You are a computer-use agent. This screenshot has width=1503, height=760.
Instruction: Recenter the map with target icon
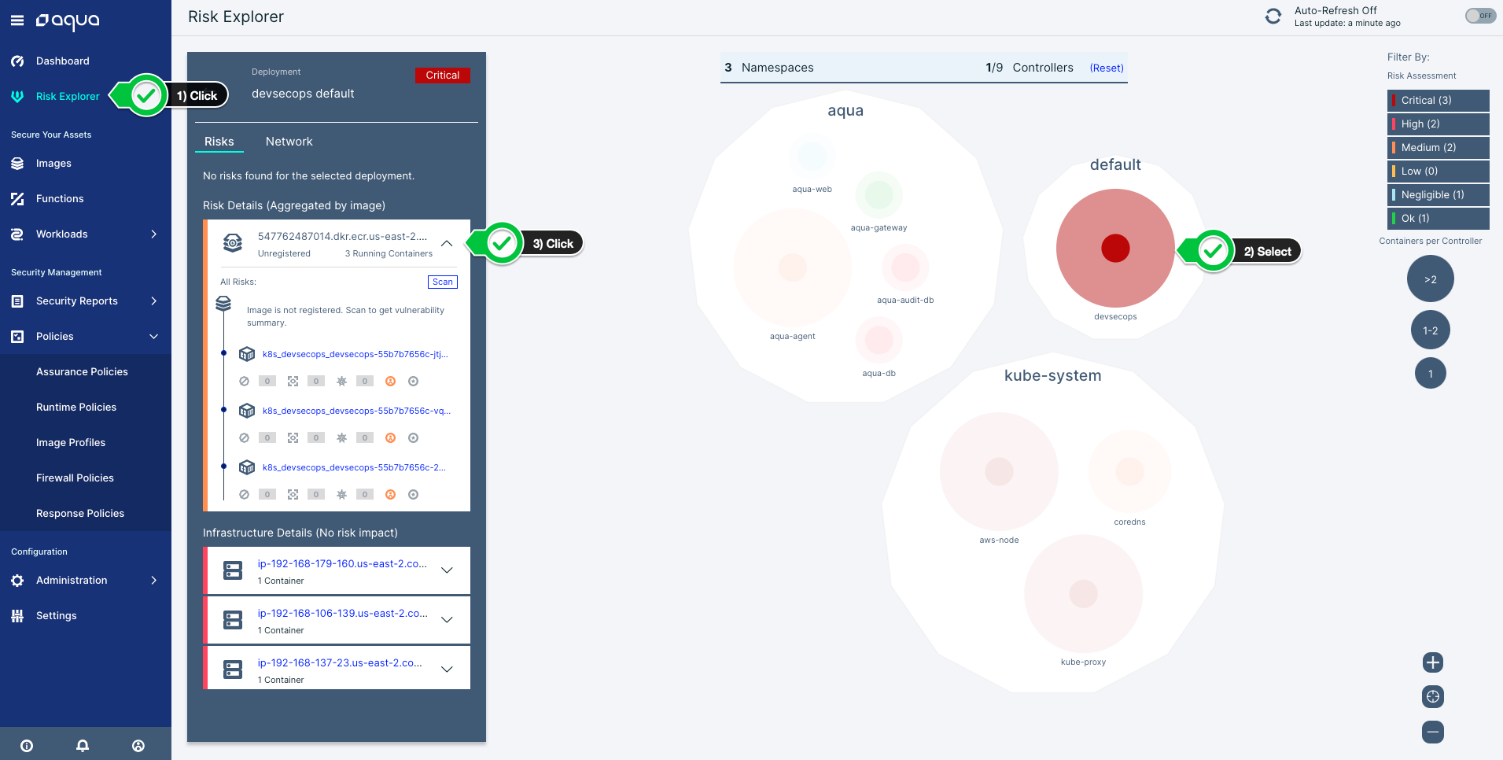[x=1433, y=696]
